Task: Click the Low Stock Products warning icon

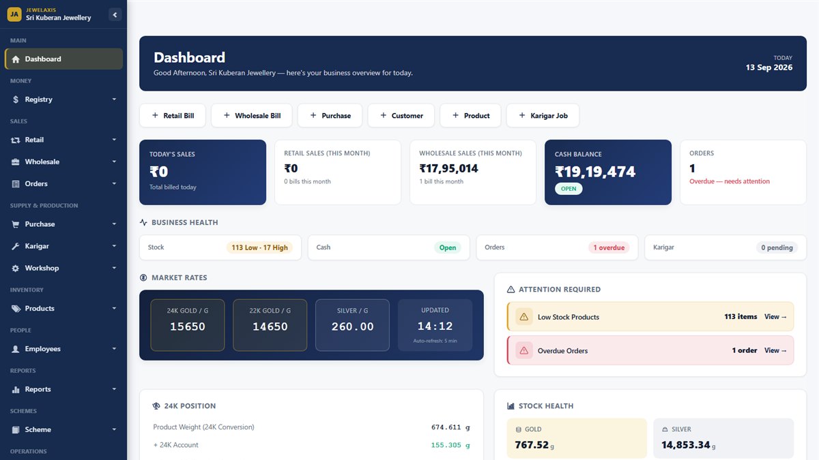Action: (x=524, y=317)
